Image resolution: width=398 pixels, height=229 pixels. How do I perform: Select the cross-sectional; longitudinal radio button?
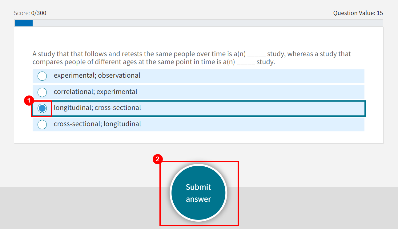click(x=42, y=124)
